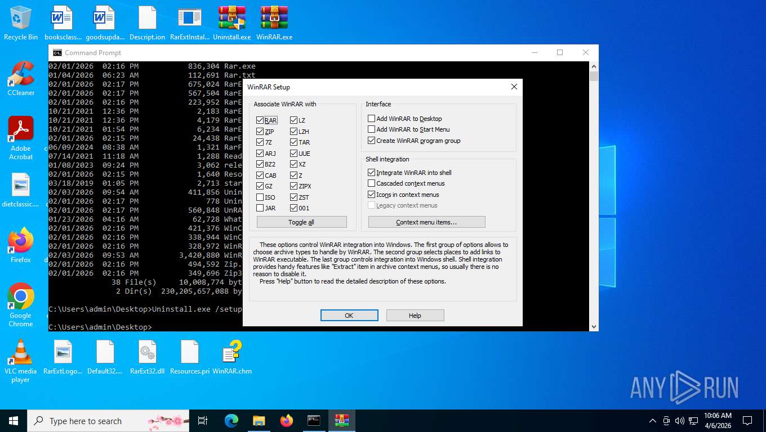This screenshot has width=766, height=432.
Task: Toggle the CAB association checkbox
Action: tap(260, 175)
